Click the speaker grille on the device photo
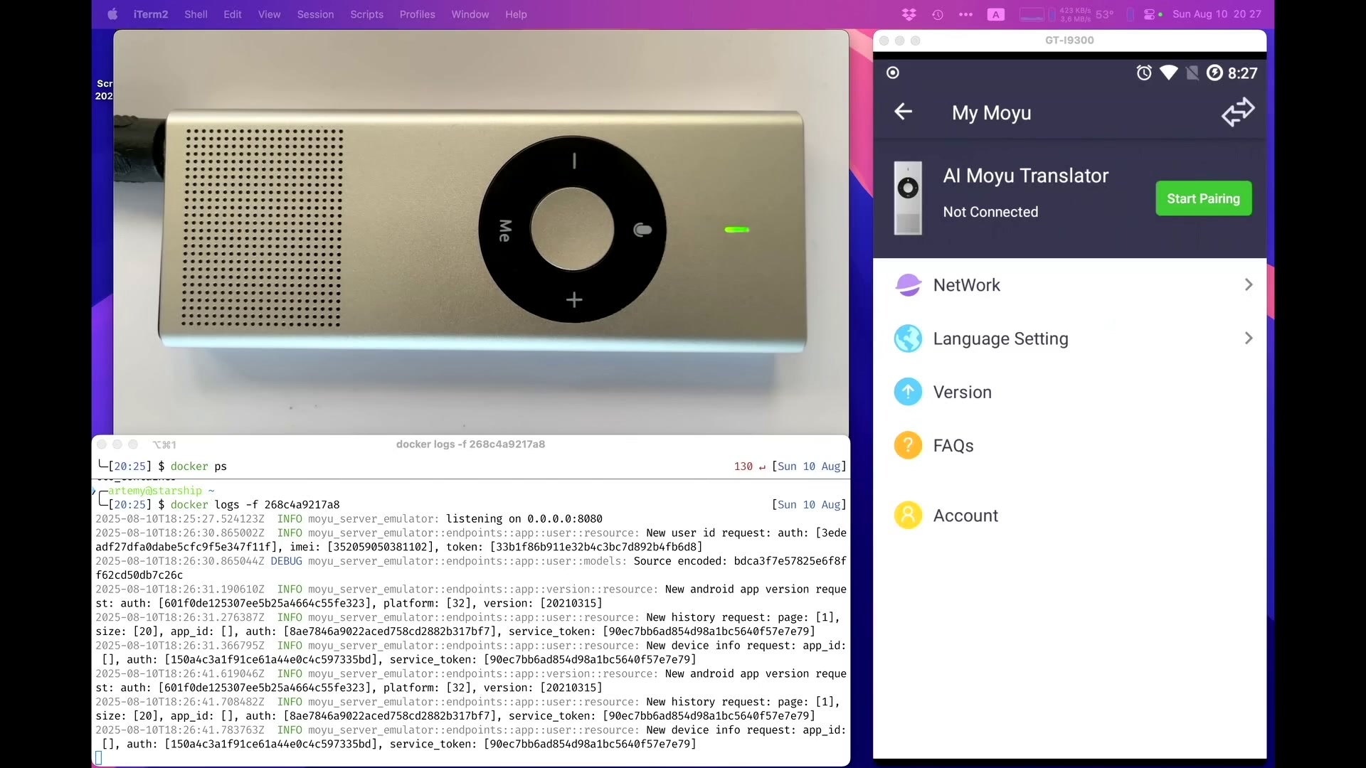The width and height of the screenshot is (1366, 768). (x=263, y=228)
